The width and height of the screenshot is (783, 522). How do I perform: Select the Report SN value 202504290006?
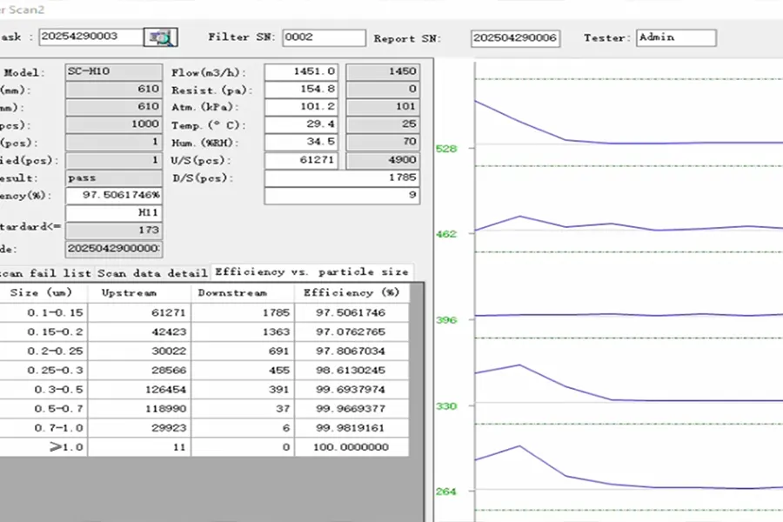(518, 38)
